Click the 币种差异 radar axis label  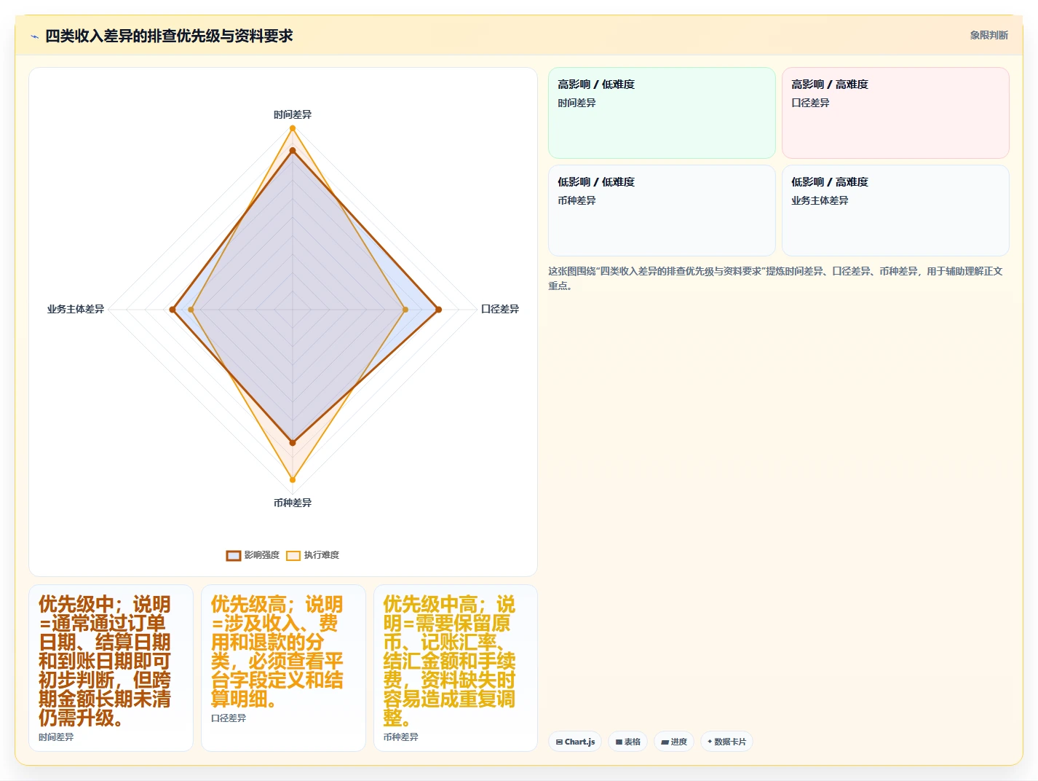click(293, 503)
